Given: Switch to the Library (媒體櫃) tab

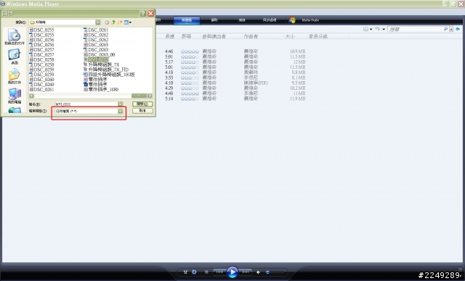Looking at the screenshot, I should [x=187, y=20].
